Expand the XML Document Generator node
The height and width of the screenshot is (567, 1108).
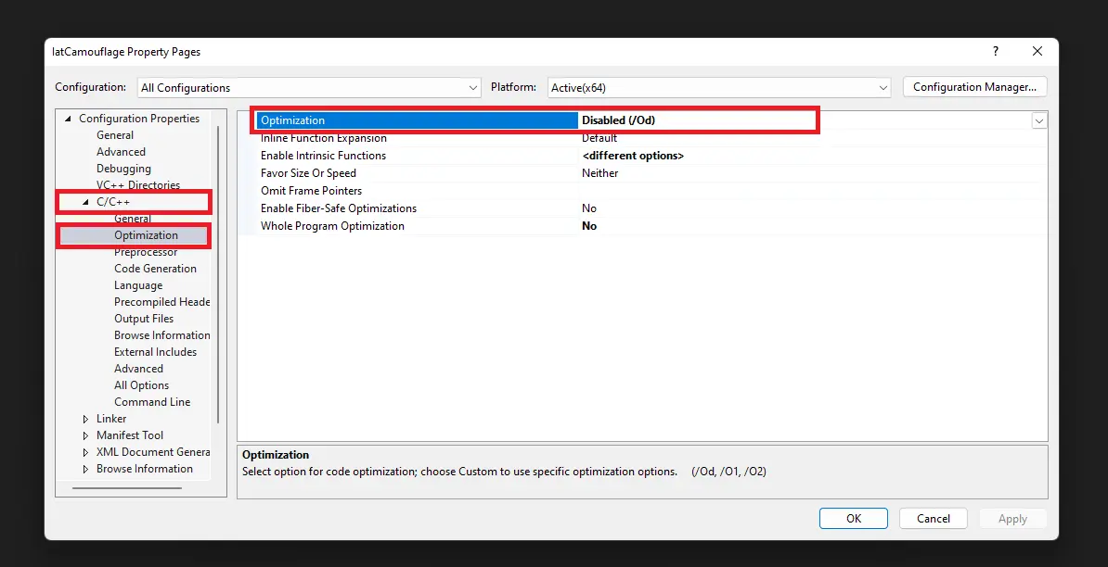(85, 452)
